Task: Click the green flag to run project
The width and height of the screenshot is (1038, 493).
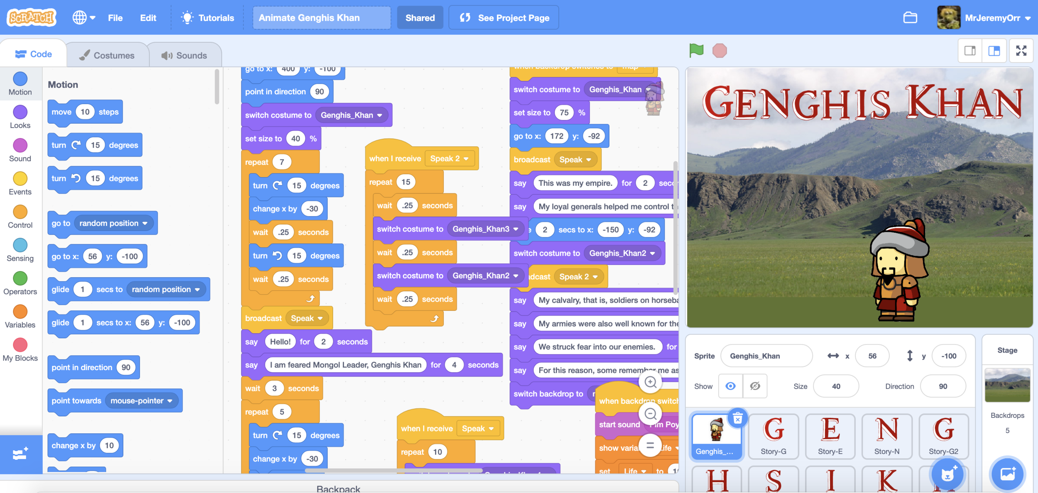Action: 696,51
